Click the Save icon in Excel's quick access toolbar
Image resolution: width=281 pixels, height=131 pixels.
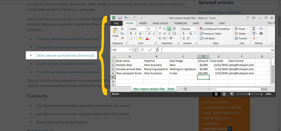click(x=120, y=18)
